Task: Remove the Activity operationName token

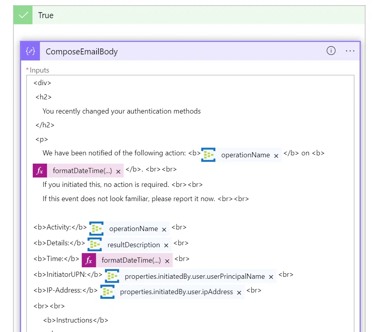Action: [164, 229]
